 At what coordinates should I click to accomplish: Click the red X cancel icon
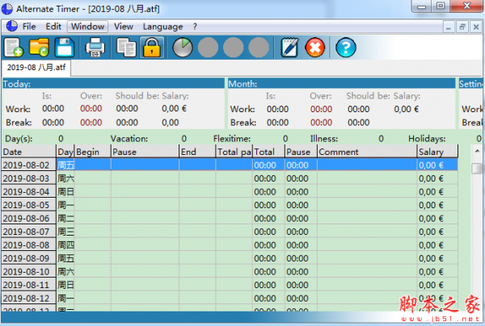pyautogui.click(x=314, y=48)
